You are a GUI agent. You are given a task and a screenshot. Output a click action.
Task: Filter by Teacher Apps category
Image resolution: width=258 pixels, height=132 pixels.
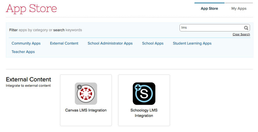click(x=23, y=52)
